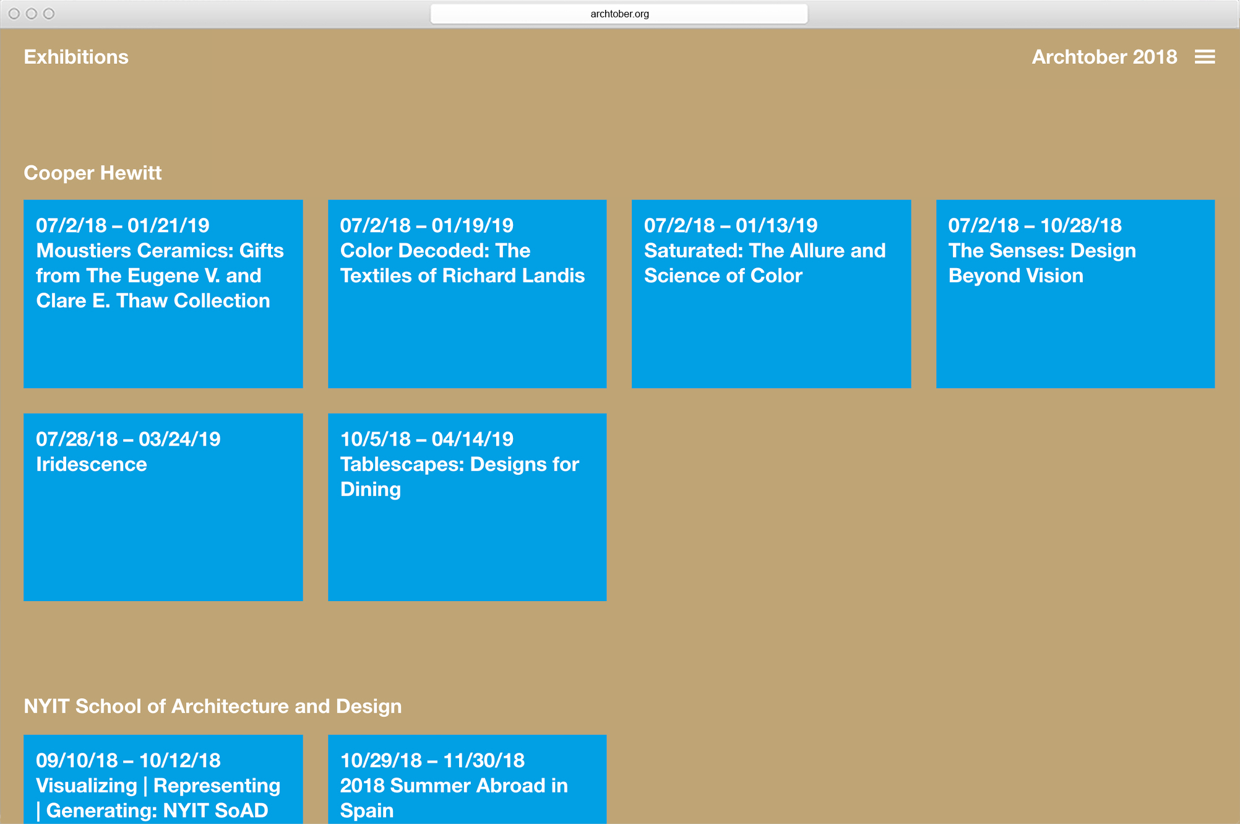Click the minimize window button
This screenshot has height=824, width=1240.
(x=32, y=14)
